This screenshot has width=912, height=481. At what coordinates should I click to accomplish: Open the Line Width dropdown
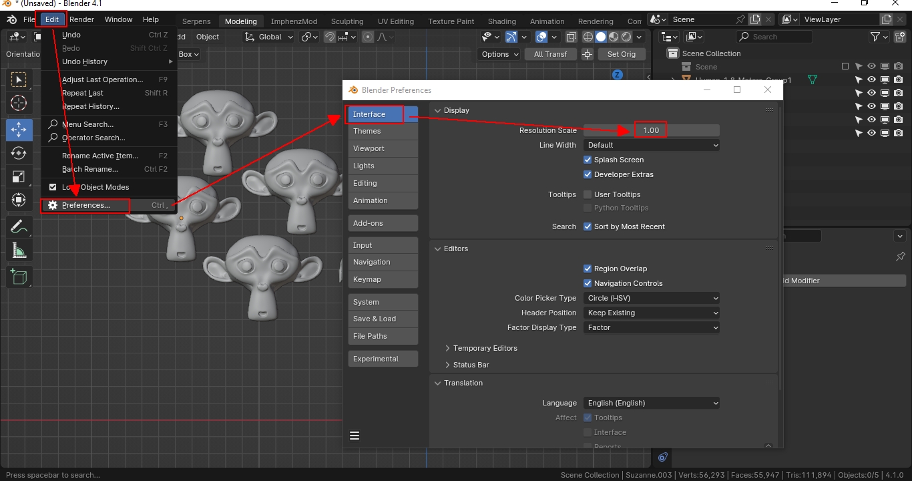click(652, 145)
